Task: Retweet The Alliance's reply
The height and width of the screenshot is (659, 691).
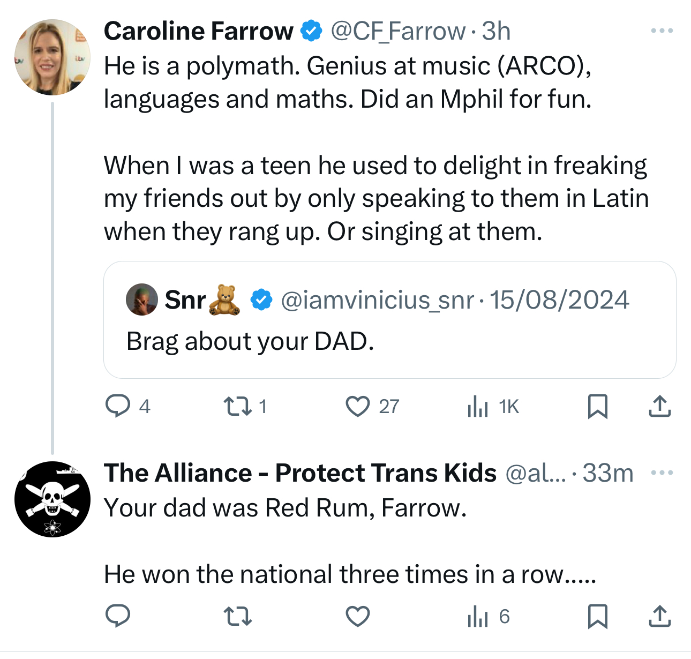Action: point(237,616)
